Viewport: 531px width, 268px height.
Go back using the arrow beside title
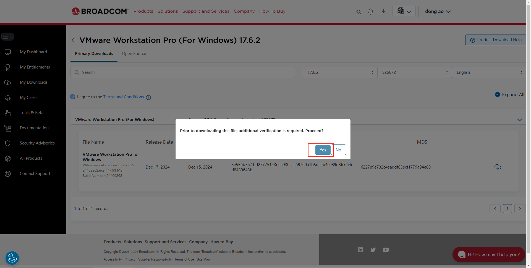pyautogui.click(x=74, y=40)
